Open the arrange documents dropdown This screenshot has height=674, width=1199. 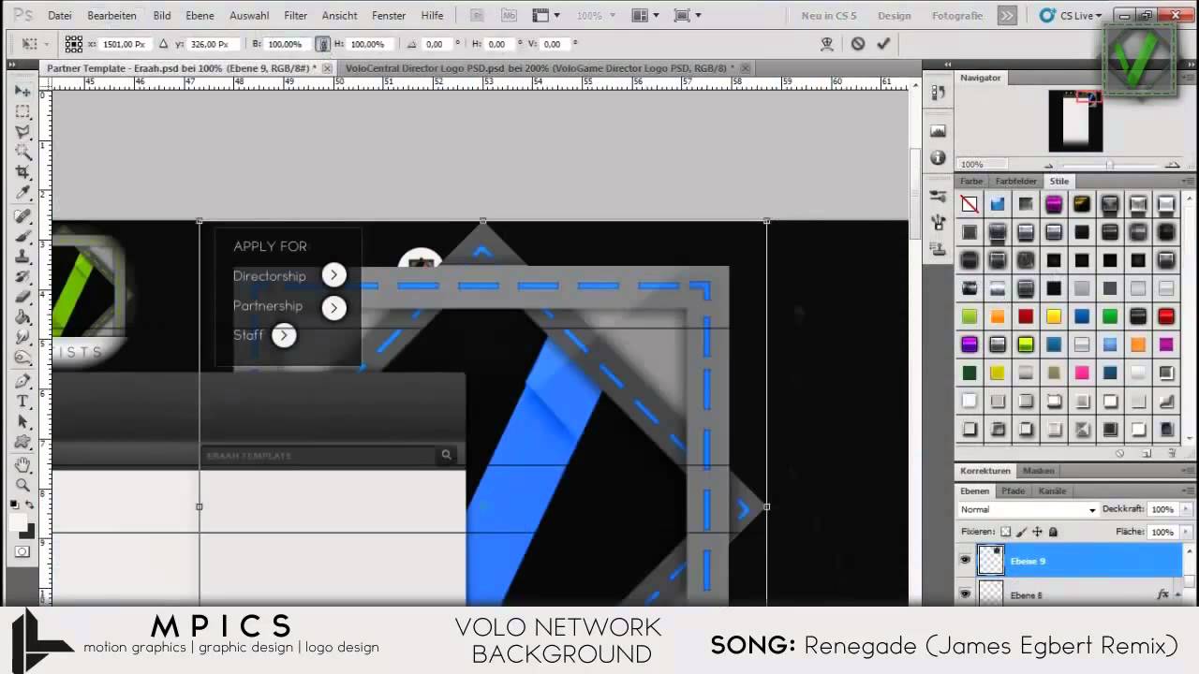644,16
